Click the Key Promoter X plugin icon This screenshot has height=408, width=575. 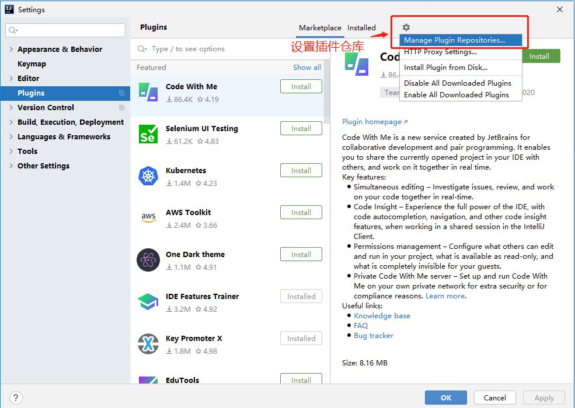click(x=148, y=344)
